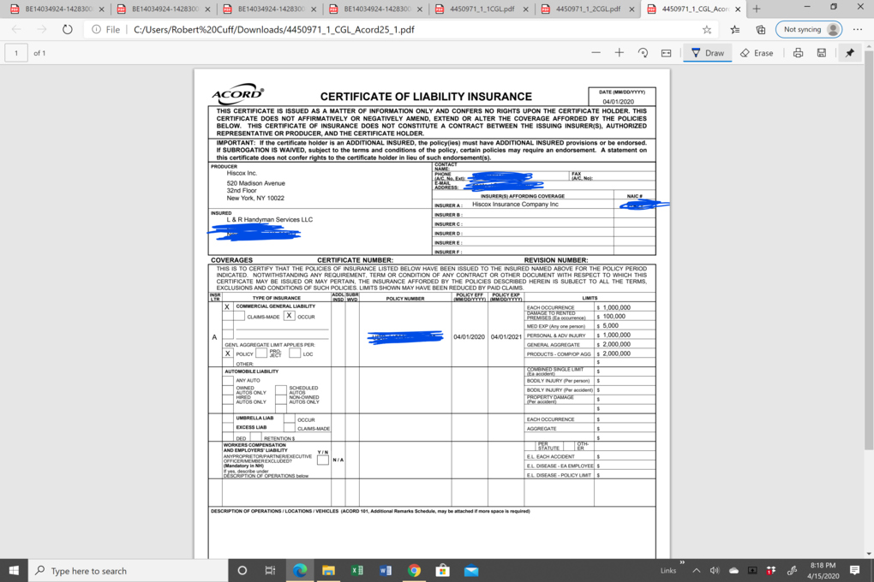The height and width of the screenshot is (582, 874).
Task: Expand the Links toolbar chevron on taskbar
Action: point(682,562)
